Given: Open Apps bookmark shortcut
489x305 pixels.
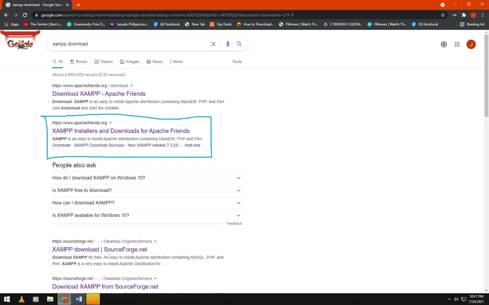Looking at the screenshot, I should 11,24.
